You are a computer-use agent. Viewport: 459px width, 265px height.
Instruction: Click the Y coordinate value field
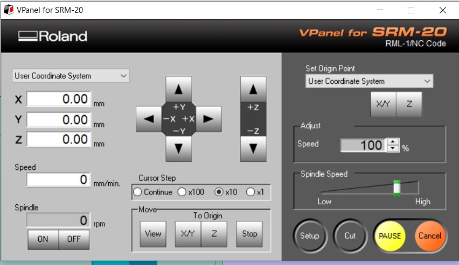[x=59, y=120]
